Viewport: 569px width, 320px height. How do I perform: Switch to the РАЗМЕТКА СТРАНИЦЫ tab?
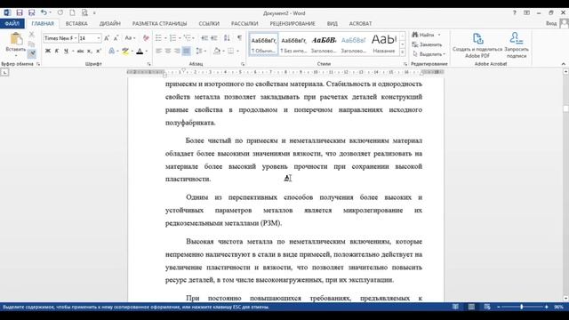click(160, 24)
